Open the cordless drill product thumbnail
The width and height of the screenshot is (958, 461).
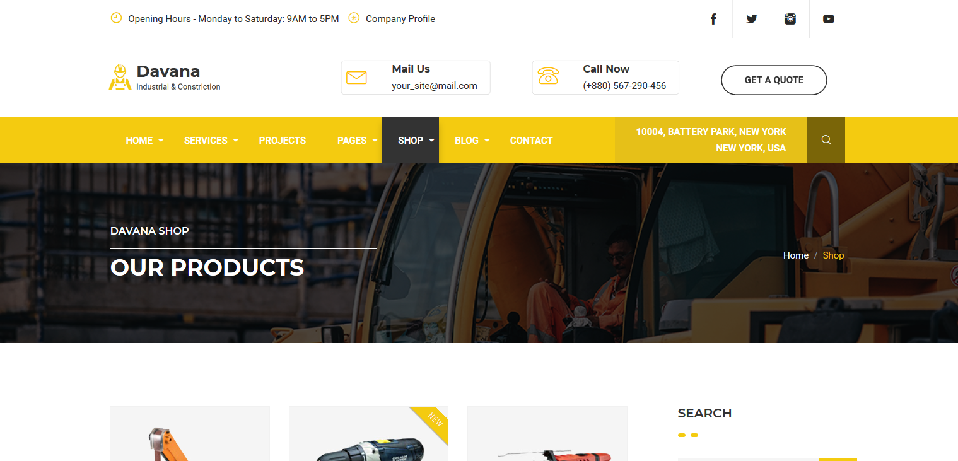[368, 434]
